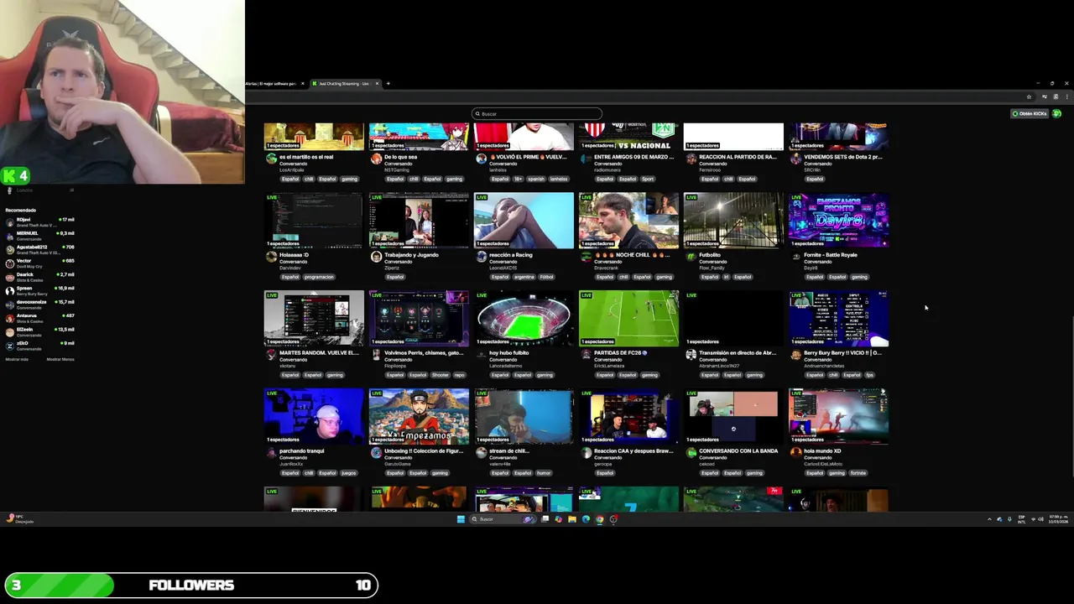1074x604 pixels.
Task: Open the 'hola mundo XD' stream thumbnail
Action: tap(838, 417)
